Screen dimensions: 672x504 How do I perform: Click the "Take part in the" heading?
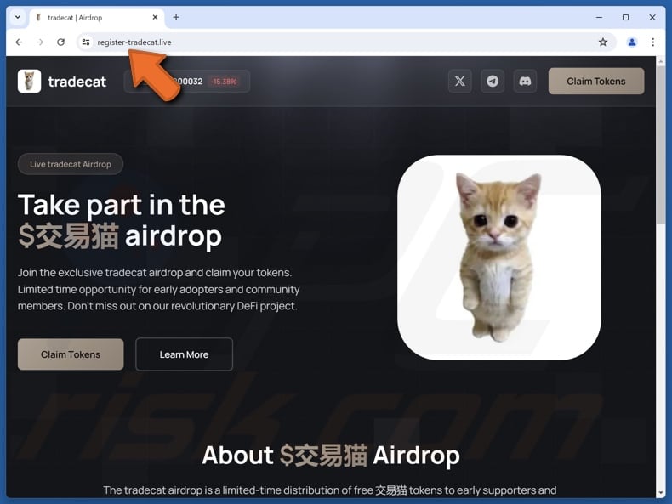pos(122,205)
